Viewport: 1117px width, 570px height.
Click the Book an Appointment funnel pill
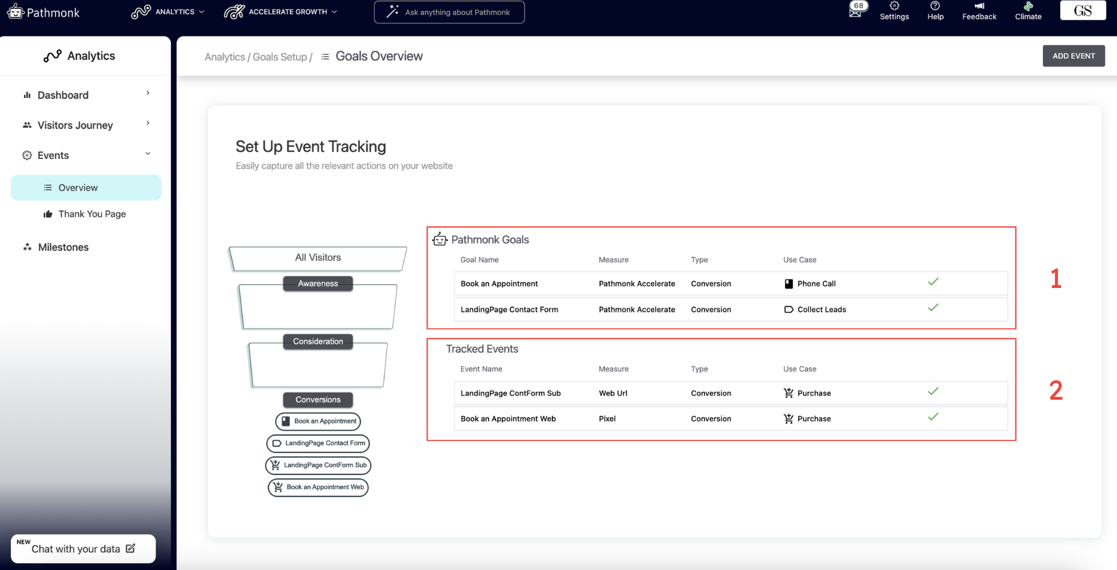(318, 421)
